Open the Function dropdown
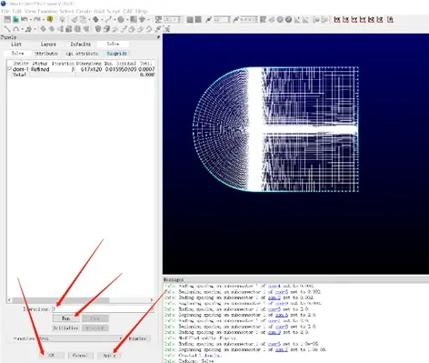The image size is (429, 363). 81,338
